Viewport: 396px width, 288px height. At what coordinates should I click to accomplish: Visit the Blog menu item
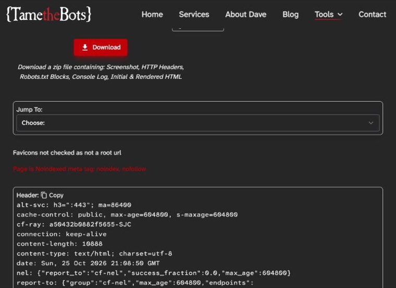[x=290, y=15]
